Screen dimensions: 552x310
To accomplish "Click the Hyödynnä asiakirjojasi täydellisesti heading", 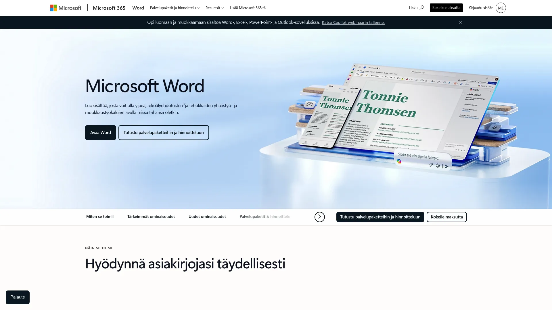I will [185, 263].
